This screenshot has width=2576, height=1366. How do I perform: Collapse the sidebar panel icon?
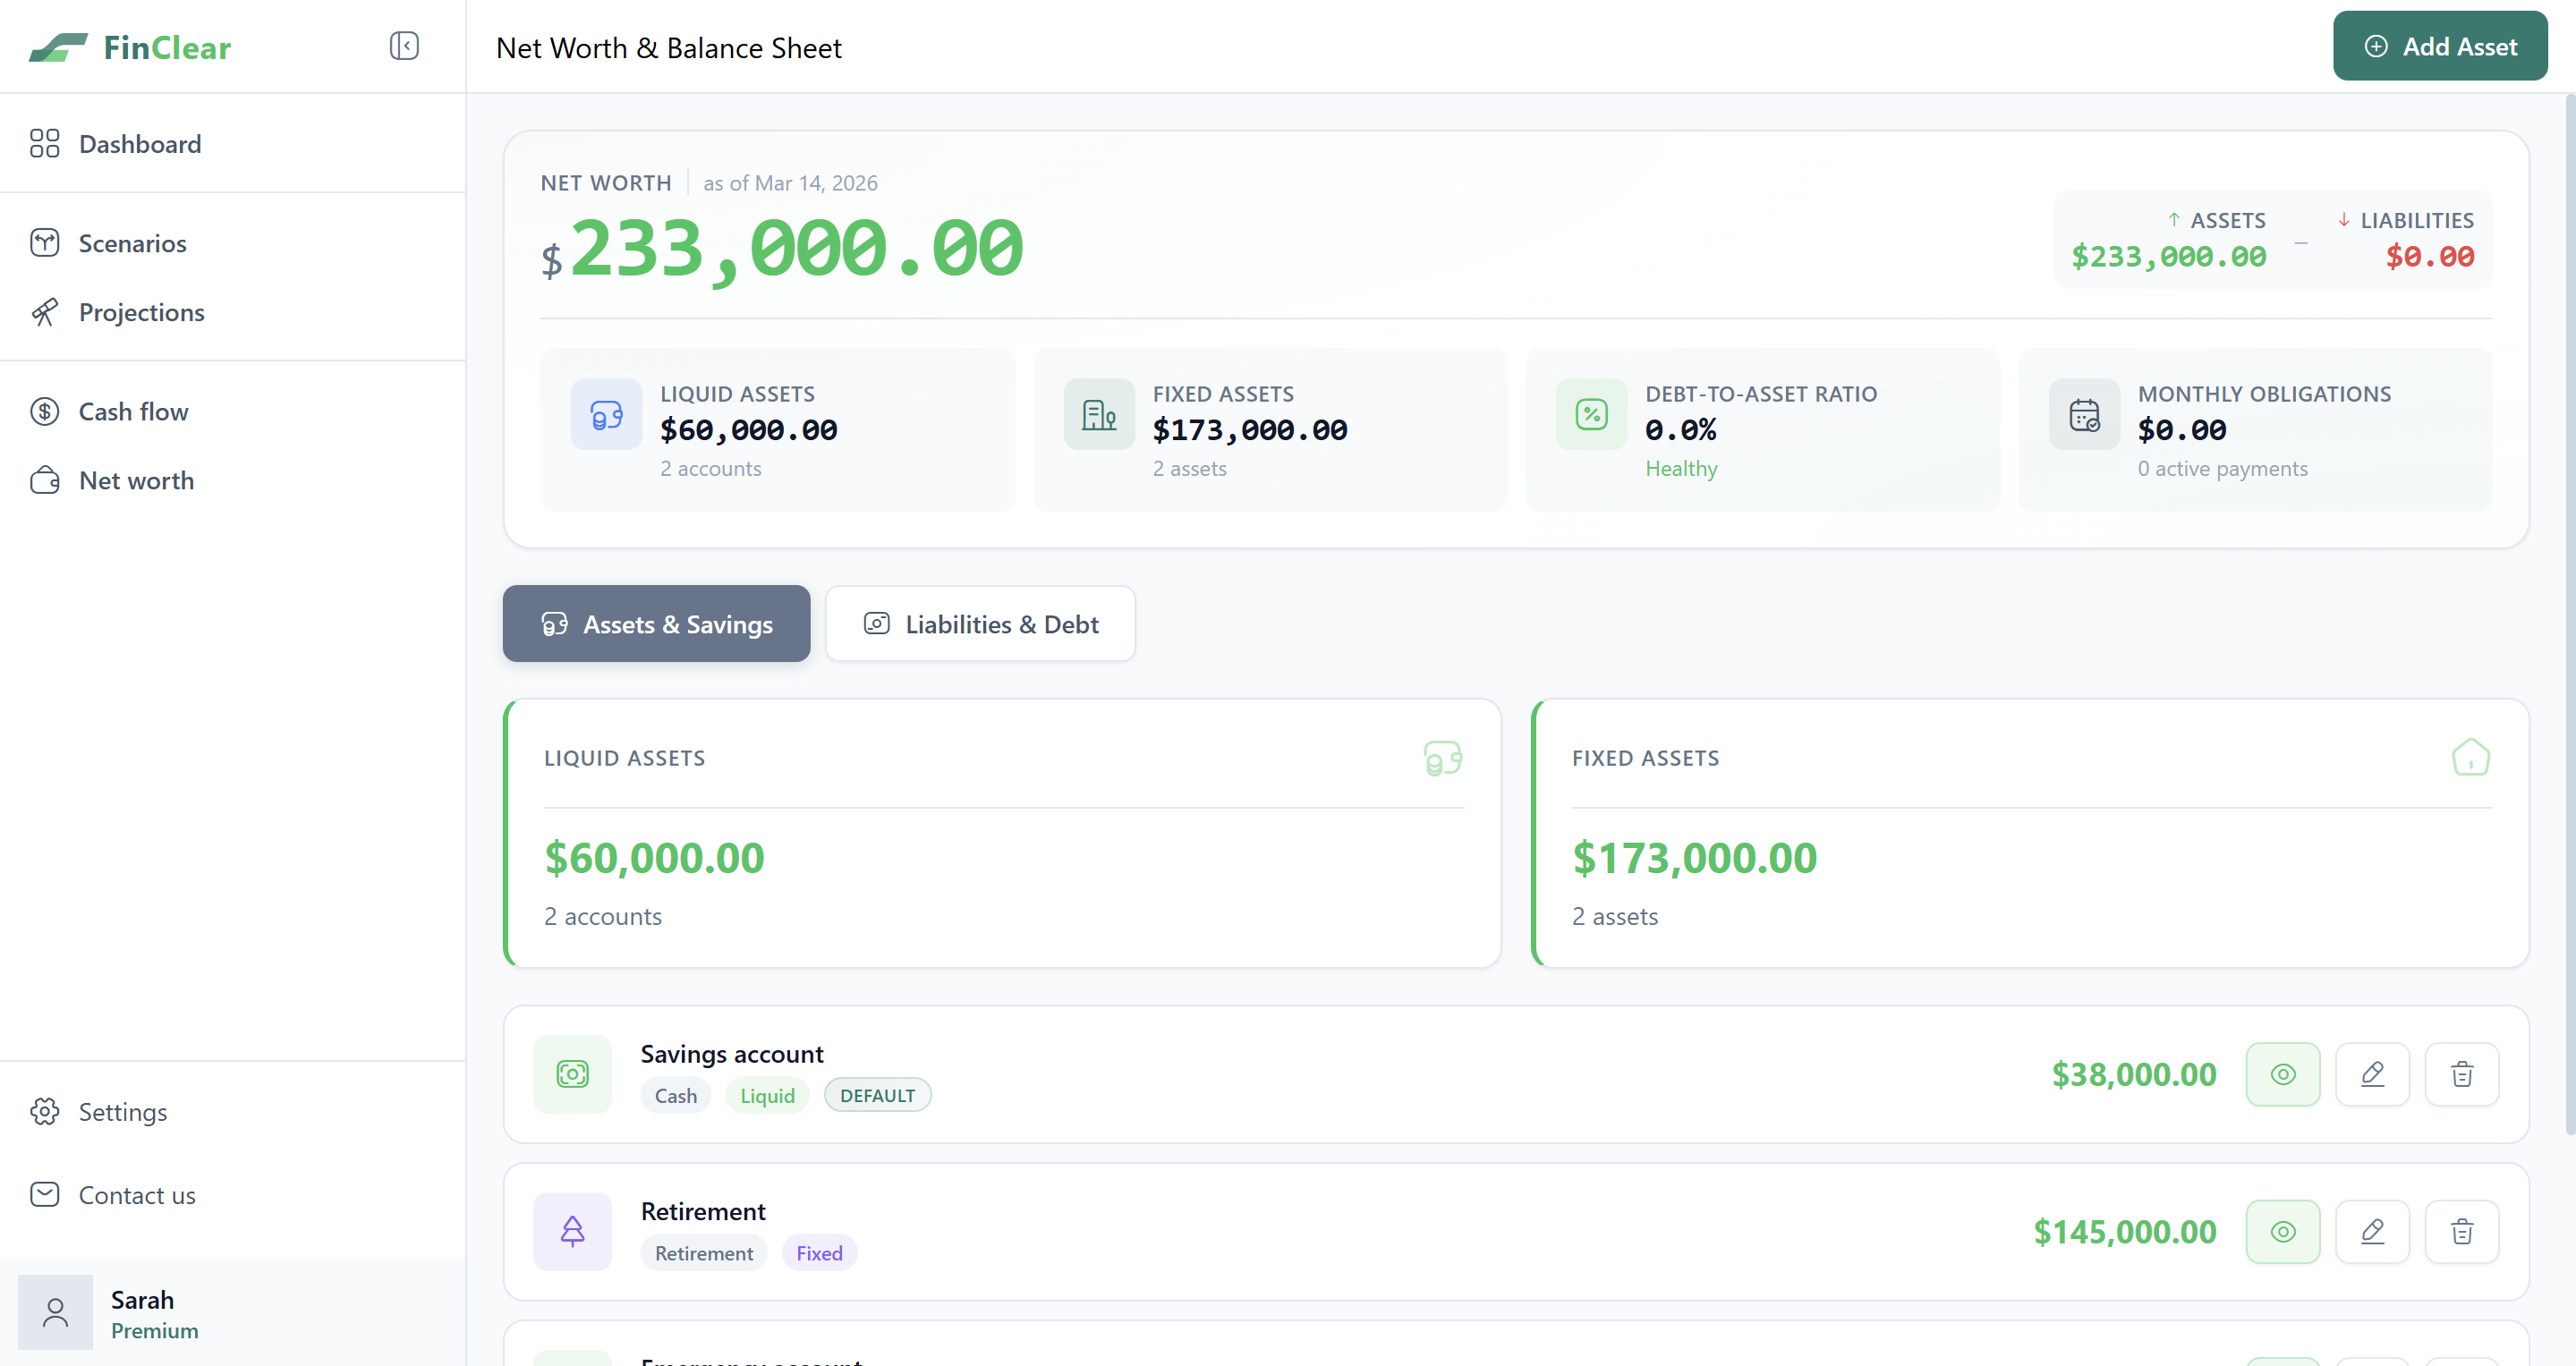404,46
